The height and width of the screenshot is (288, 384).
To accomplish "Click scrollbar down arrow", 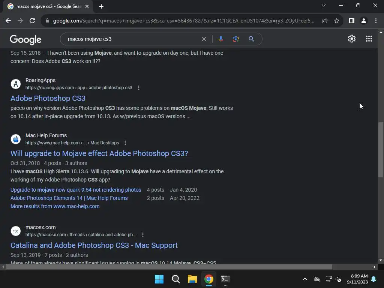I will click(381, 260).
